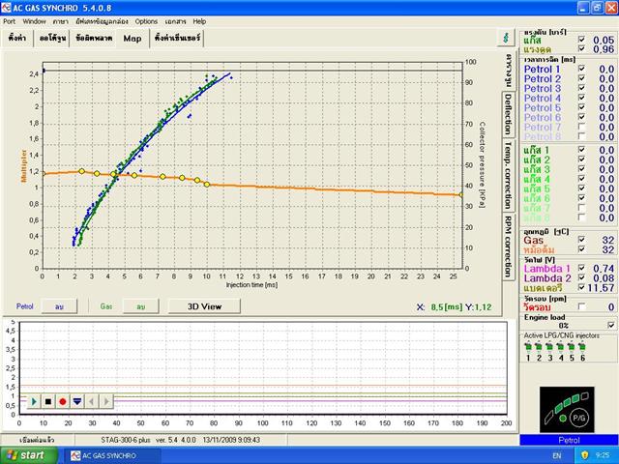Click the red record button

click(63, 400)
